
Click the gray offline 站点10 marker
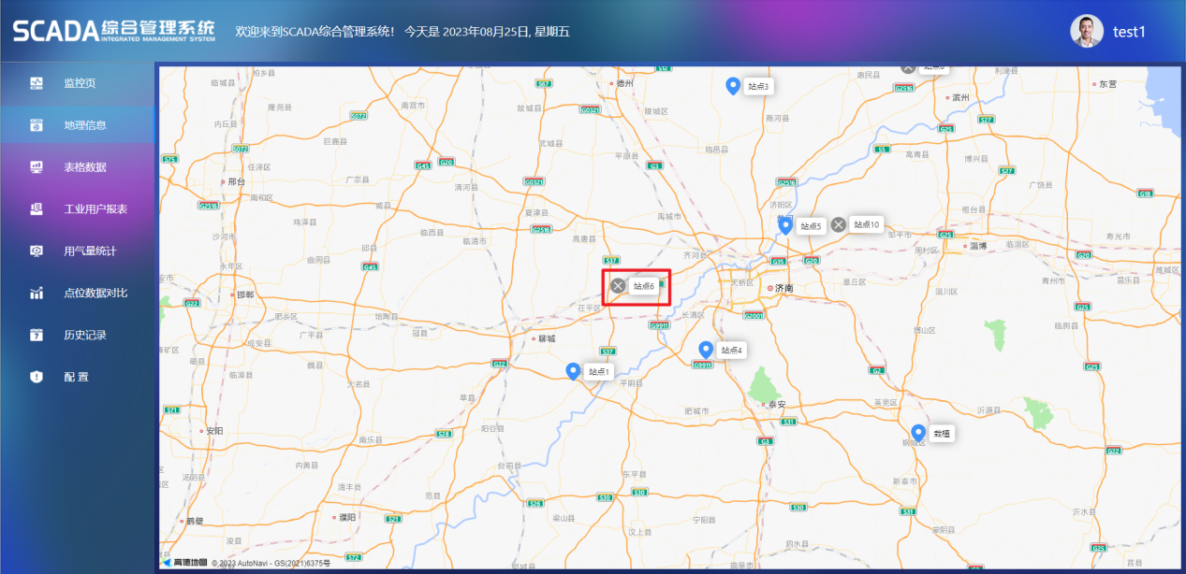click(x=839, y=224)
